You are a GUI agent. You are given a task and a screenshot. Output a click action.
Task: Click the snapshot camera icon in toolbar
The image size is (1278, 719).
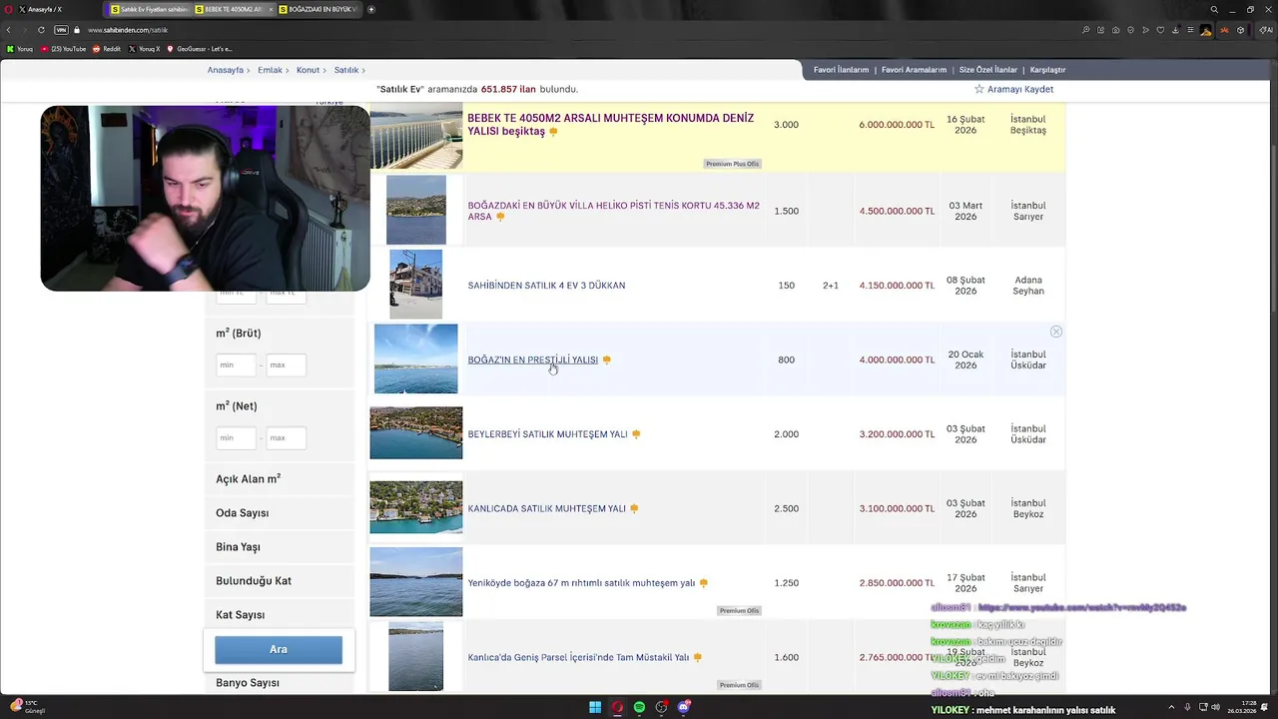pos(1116,30)
